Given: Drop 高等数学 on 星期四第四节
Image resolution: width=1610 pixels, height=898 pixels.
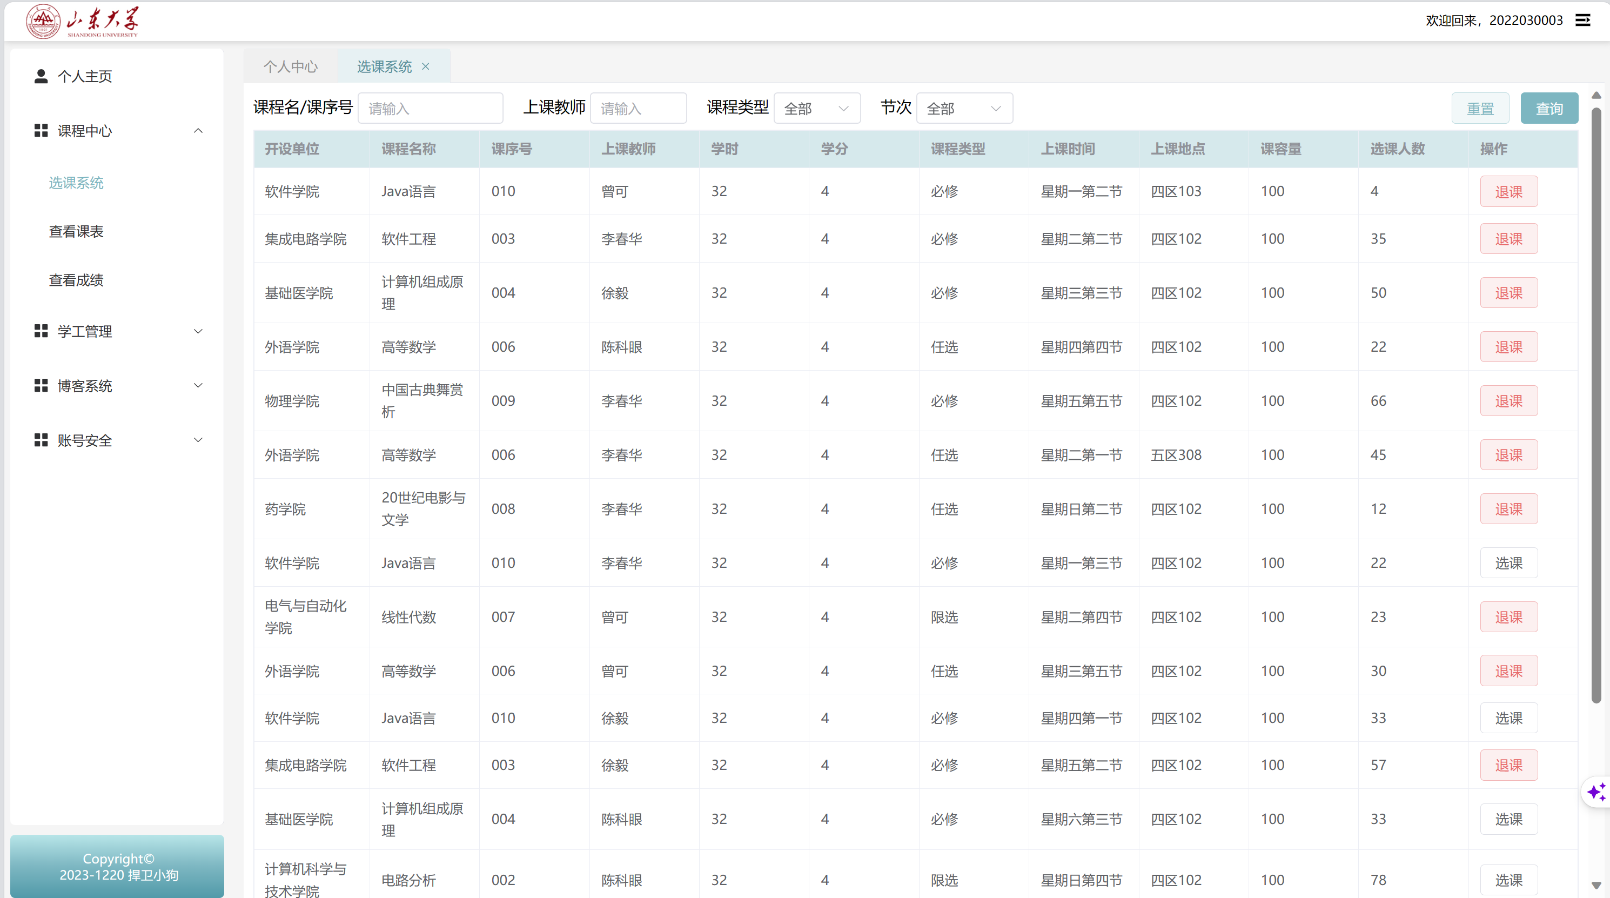Looking at the screenshot, I should pyautogui.click(x=1508, y=347).
